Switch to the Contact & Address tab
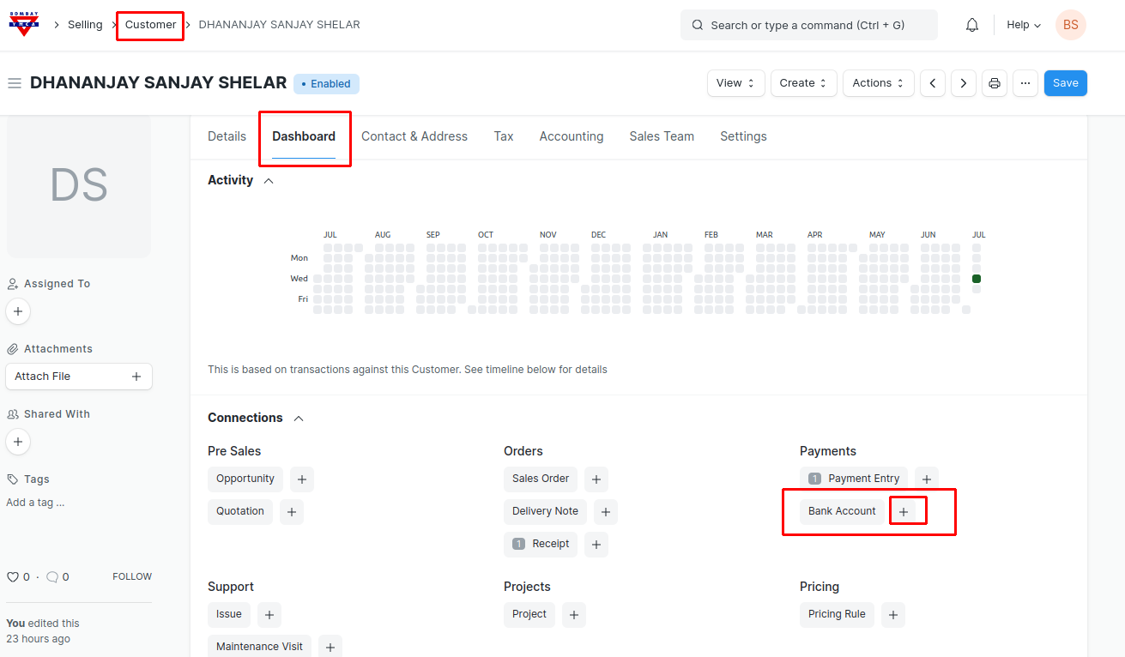1125x657 pixels. tap(414, 136)
